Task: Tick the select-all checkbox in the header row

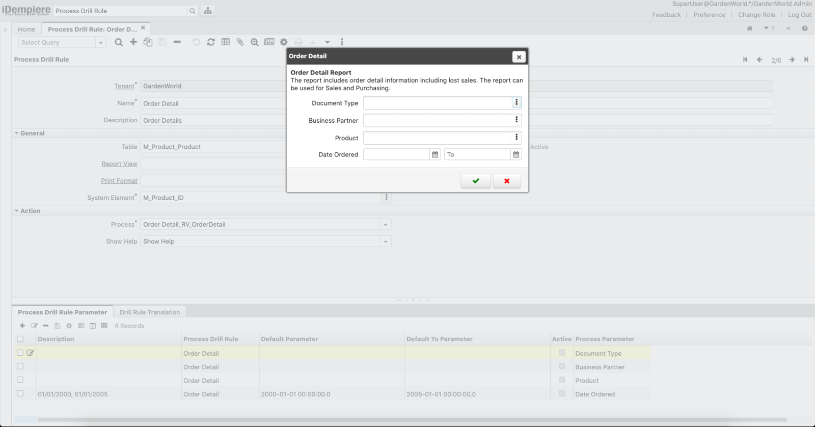Action: pyautogui.click(x=20, y=339)
